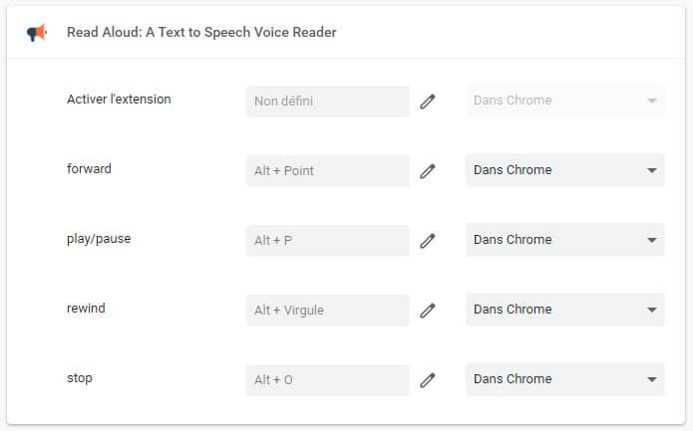Expand the stop scope Dans Chrome dropdown
Image resolution: width=693 pixels, height=431 pixels.
pyautogui.click(x=565, y=379)
